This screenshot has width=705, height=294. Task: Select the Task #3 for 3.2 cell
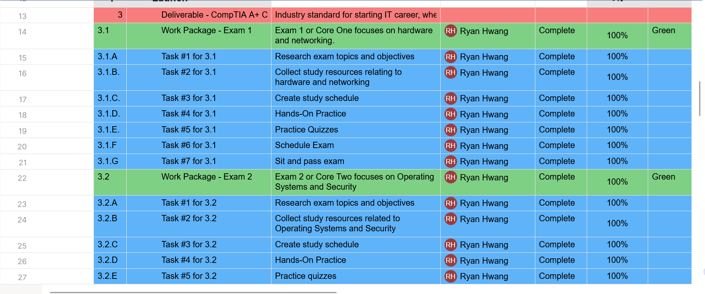pos(189,245)
